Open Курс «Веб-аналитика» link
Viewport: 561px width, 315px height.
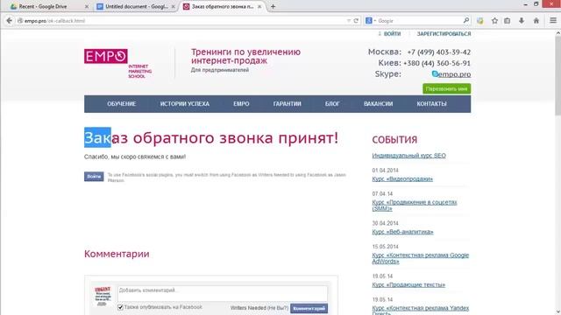click(x=402, y=232)
